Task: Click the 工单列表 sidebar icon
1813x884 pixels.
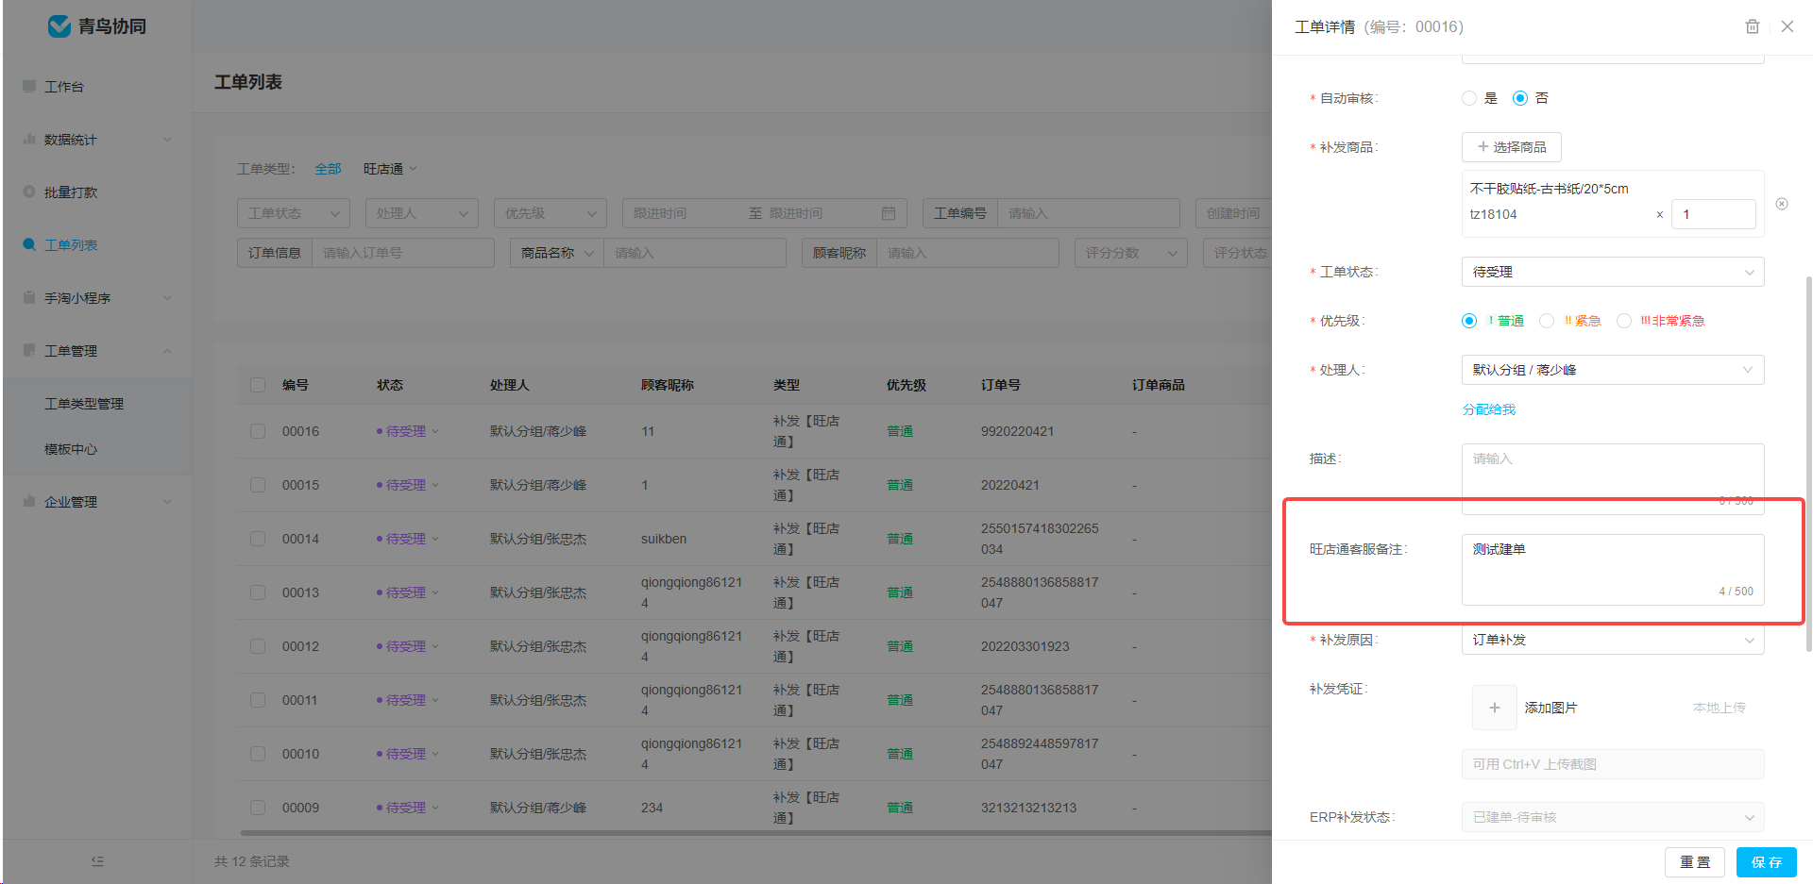Action: click(x=29, y=244)
